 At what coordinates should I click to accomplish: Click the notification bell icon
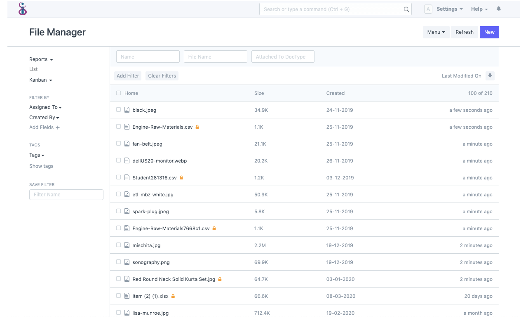pos(498,8)
